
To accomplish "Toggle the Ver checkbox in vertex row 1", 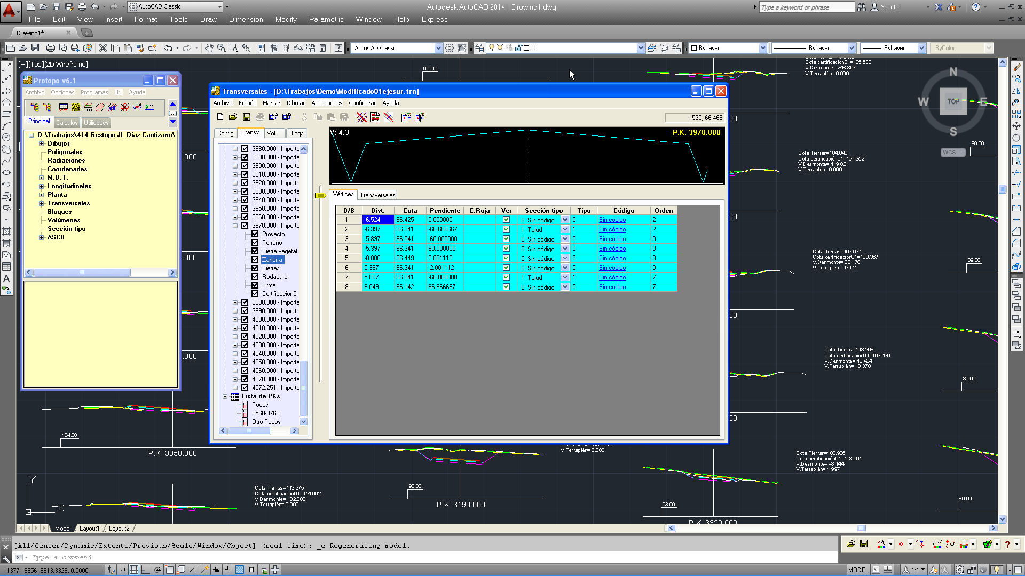I will coord(507,220).
